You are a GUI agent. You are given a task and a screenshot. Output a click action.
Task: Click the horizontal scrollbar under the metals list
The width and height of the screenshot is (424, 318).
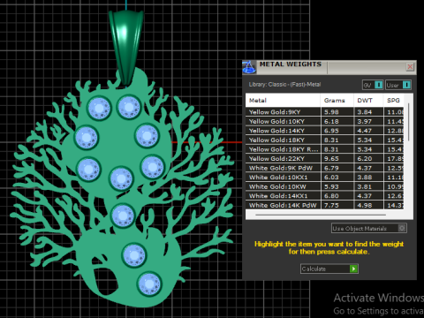click(x=321, y=216)
